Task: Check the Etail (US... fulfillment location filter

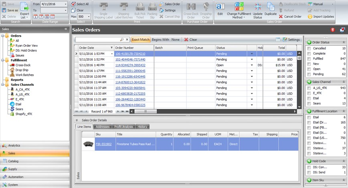Action: (x=309, y=138)
